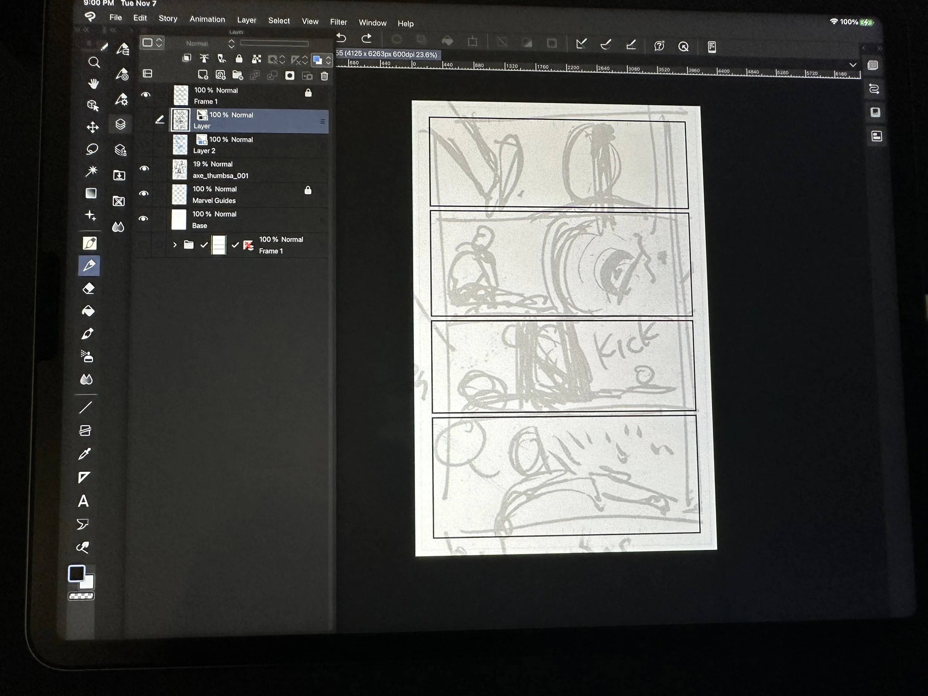Screen dimensions: 928x696
Task: Click the Redo arrow in the toolbar
Action: click(366, 38)
